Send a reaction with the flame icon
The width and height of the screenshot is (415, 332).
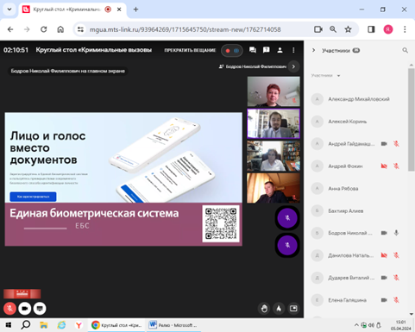click(x=279, y=309)
